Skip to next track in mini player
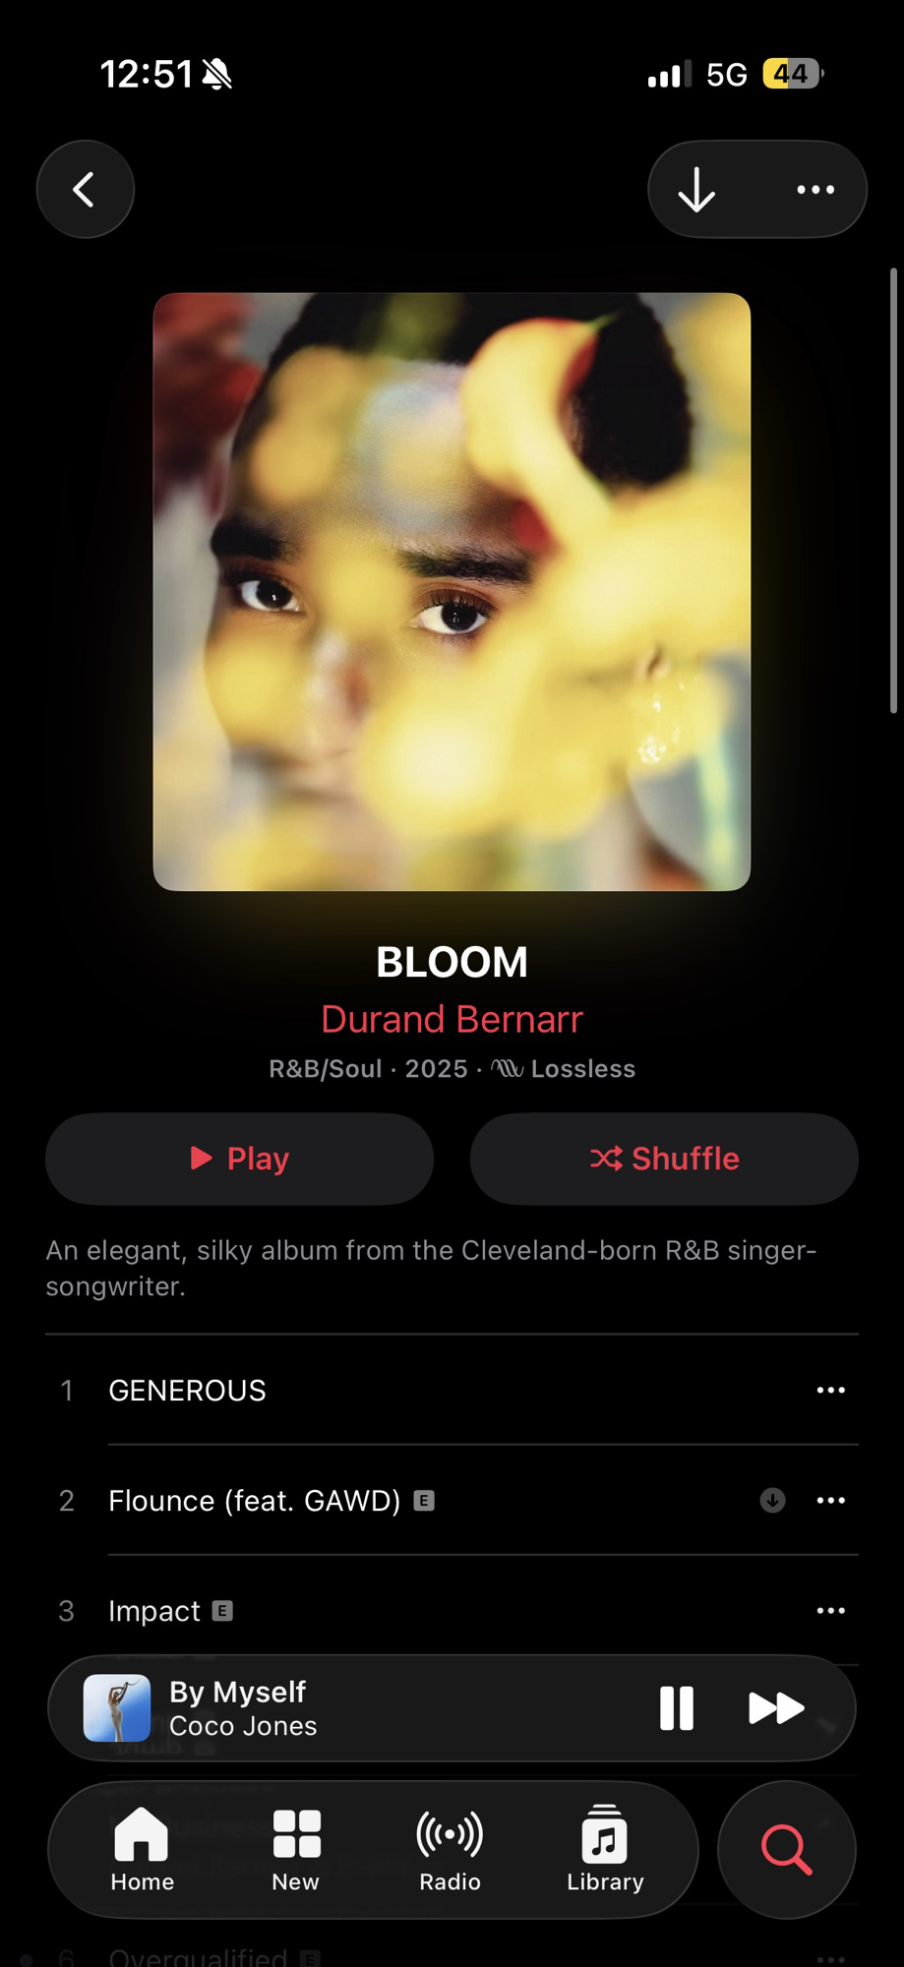The image size is (904, 1967). pyautogui.click(x=776, y=1707)
